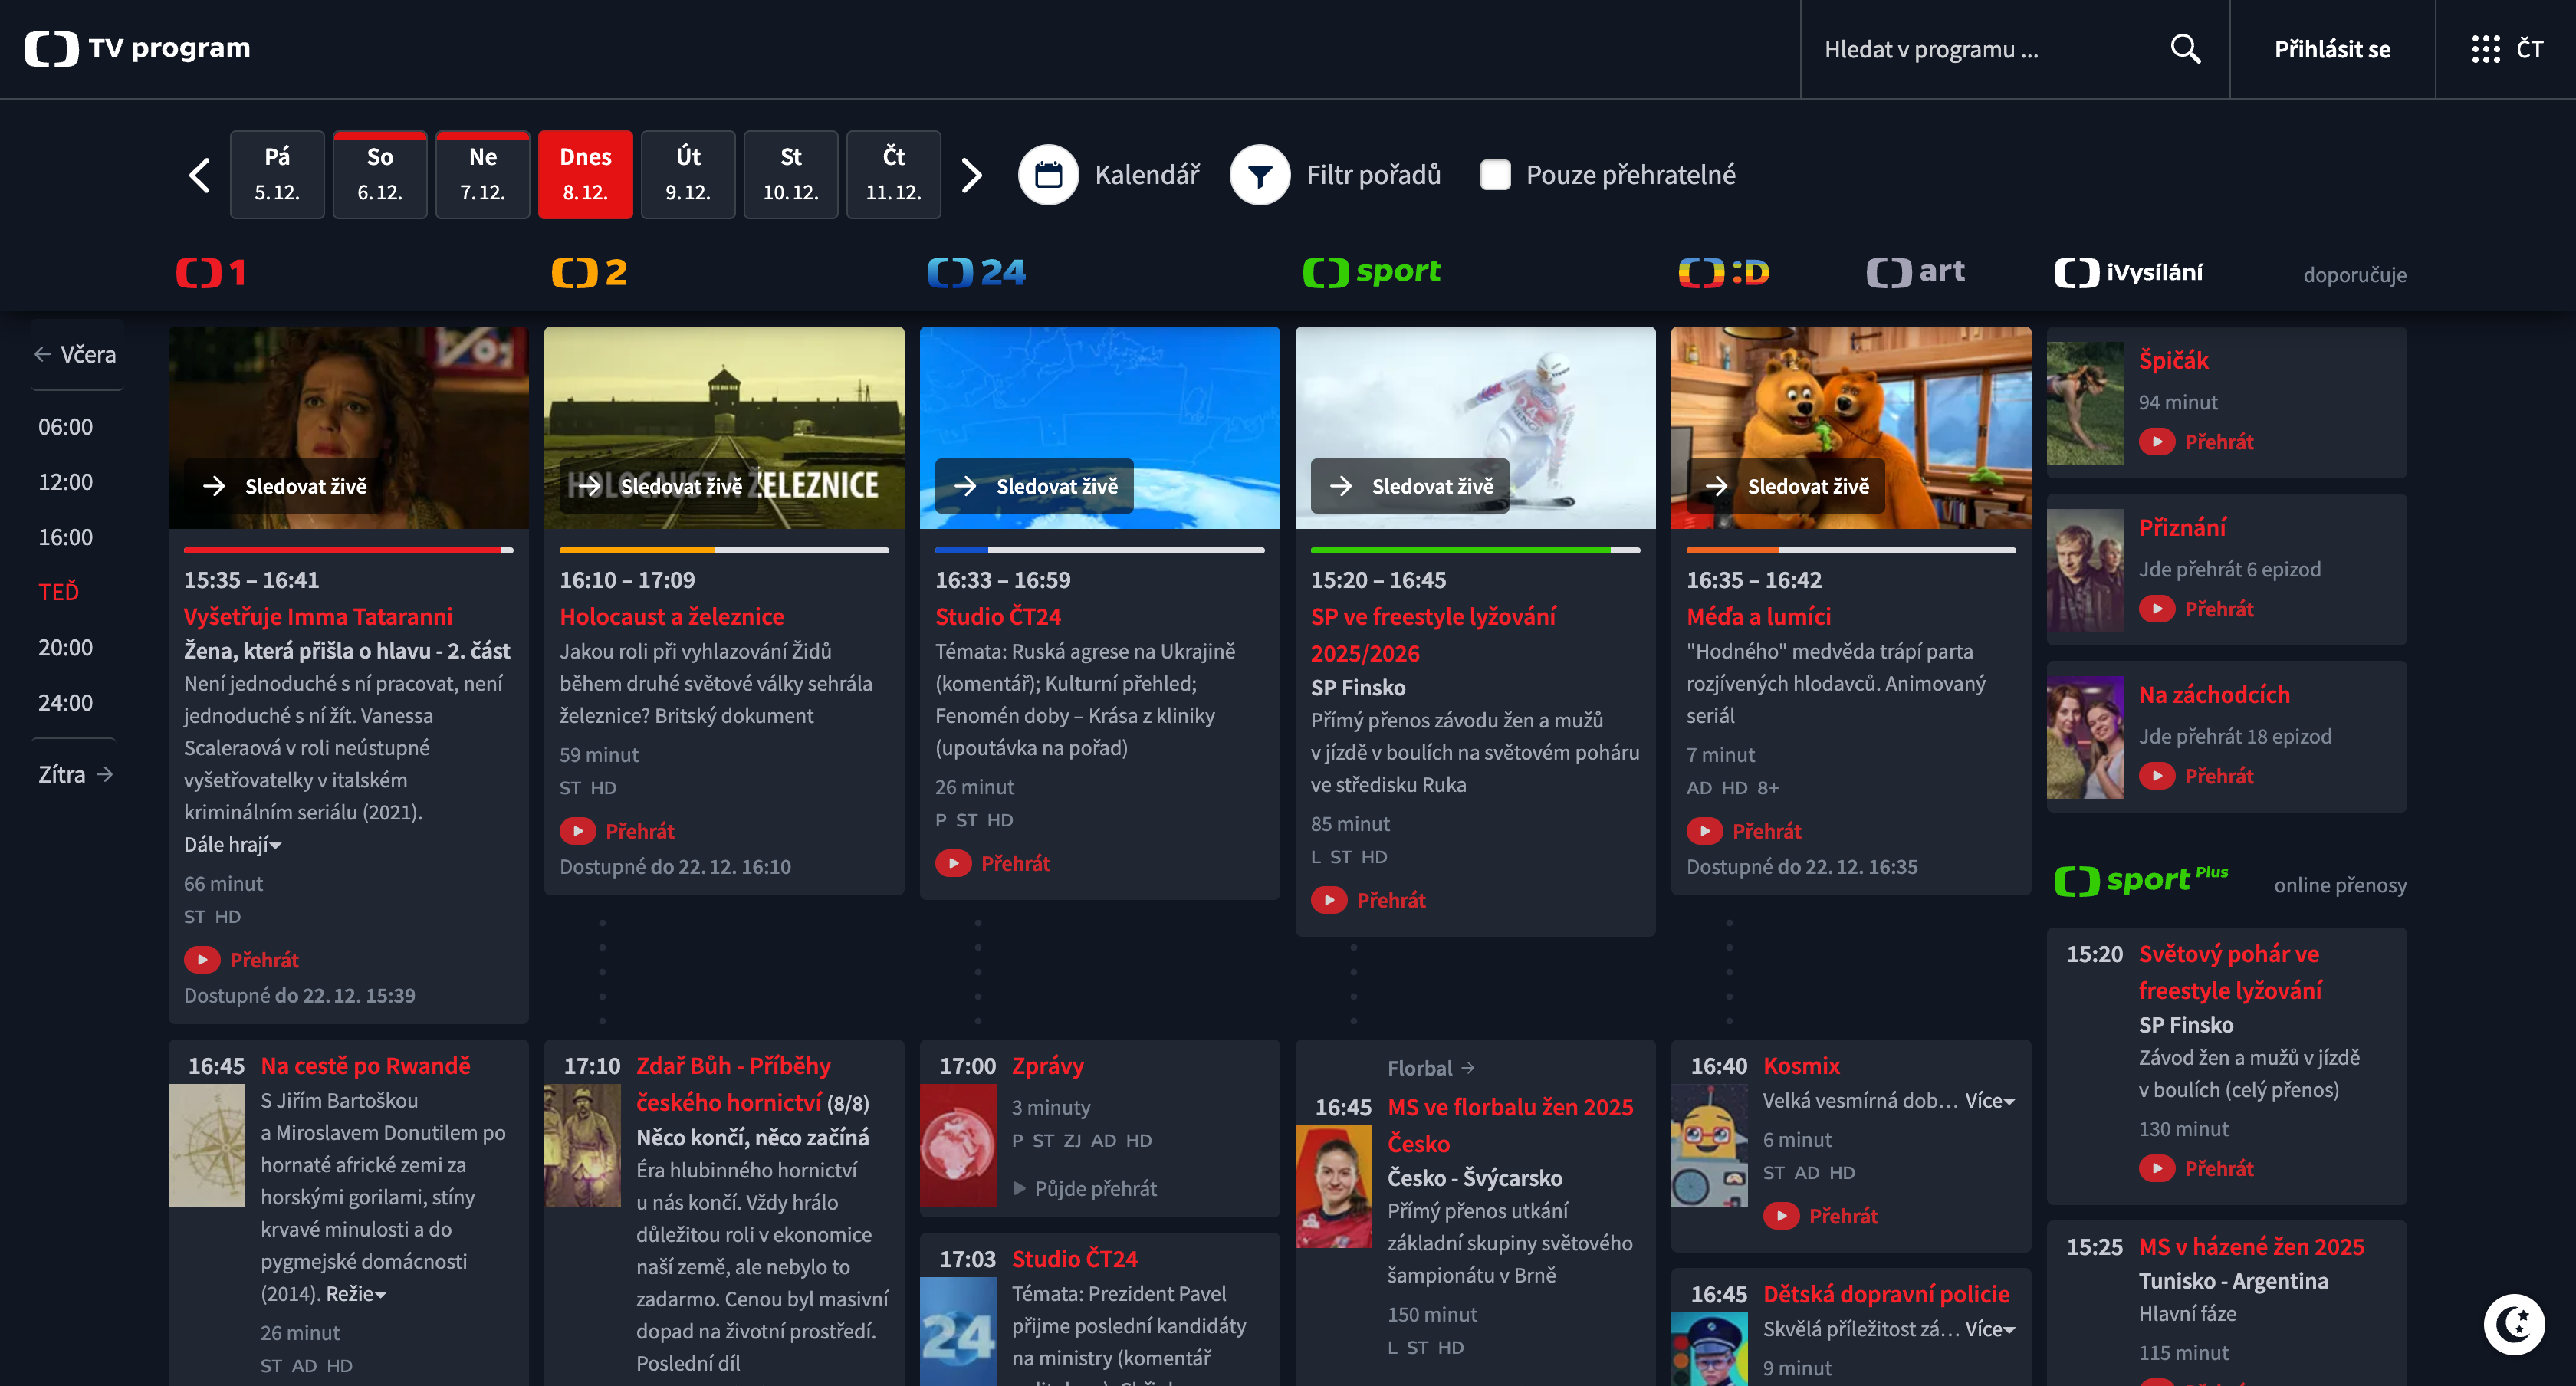2576x1386 pixels.
Task: Switch to the Pá 5. 12. day tab
Action: [x=277, y=174]
